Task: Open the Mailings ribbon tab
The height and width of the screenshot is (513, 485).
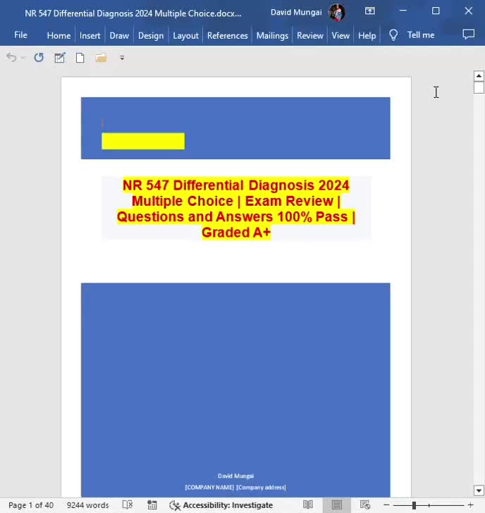Action: [x=272, y=35]
